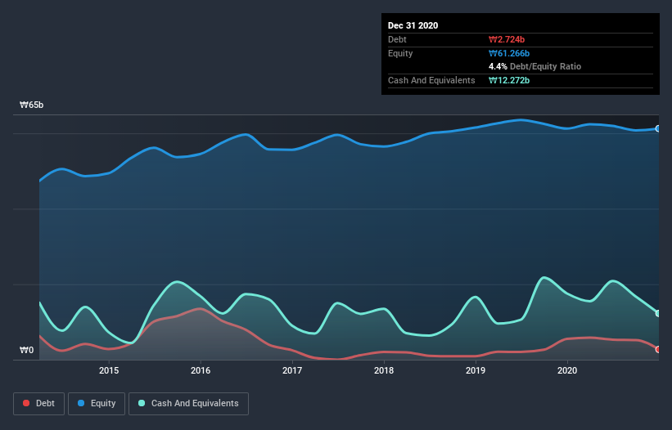Click the ₩65b y-axis label
The width and height of the screenshot is (672, 430).
pos(32,105)
